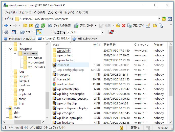Collapse litewptest tree node

10,49
